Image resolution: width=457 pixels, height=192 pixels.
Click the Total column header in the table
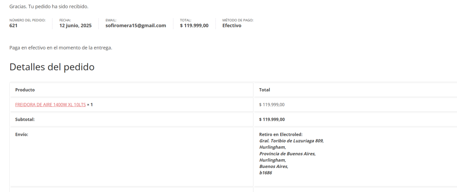264,90
